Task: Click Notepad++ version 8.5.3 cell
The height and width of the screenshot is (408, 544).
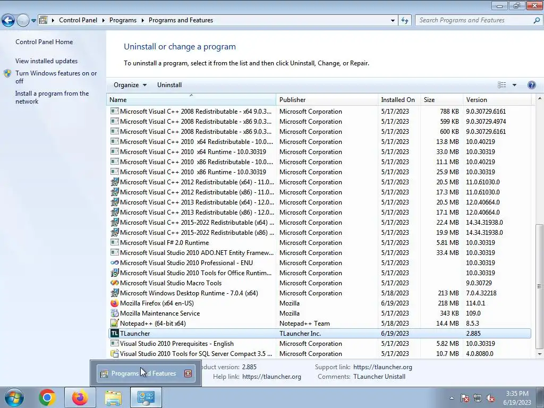Action: 472,324
